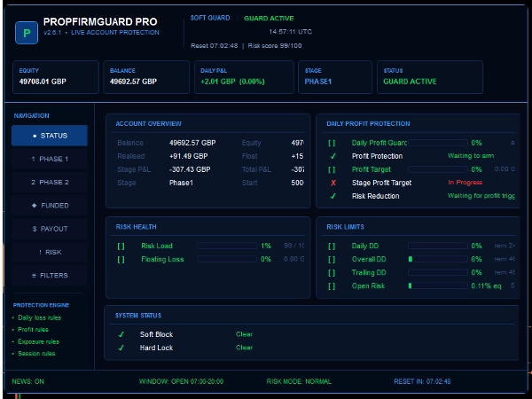532x399 pixels.
Task: Click RESET IN: 07:02:48 status text
Action: click(422, 381)
